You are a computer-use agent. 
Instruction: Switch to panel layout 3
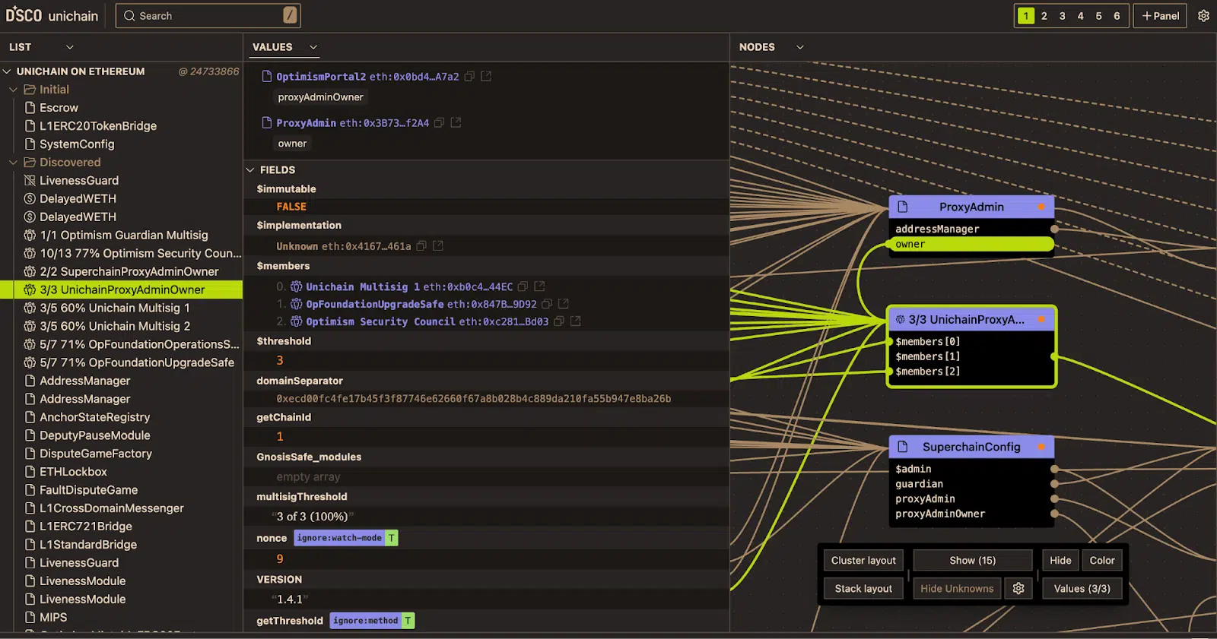pyautogui.click(x=1063, y=16)
